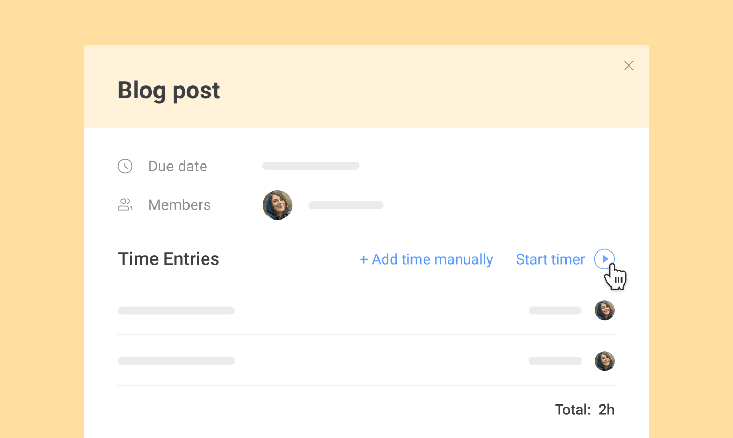Close the Blog post dialog

click(x=629, y=65)
